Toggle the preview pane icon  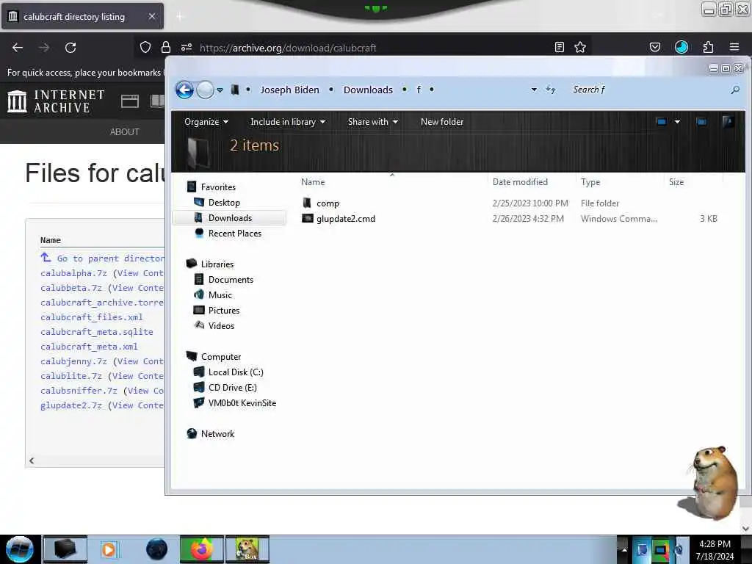click(x=701, y=122)
